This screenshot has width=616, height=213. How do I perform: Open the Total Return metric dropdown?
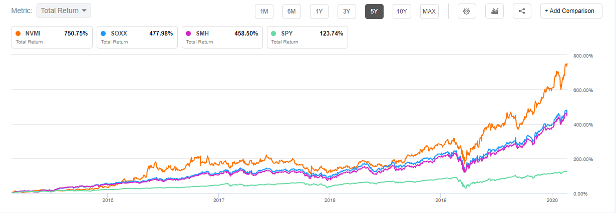coord(64,10)
